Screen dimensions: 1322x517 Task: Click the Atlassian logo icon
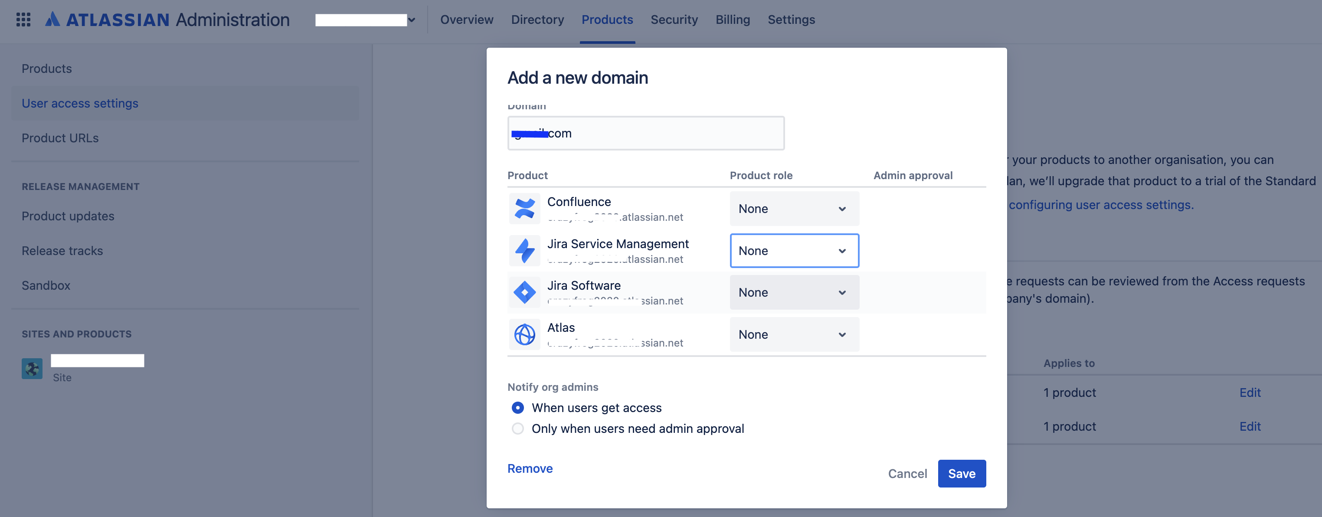tap(52, 20)
